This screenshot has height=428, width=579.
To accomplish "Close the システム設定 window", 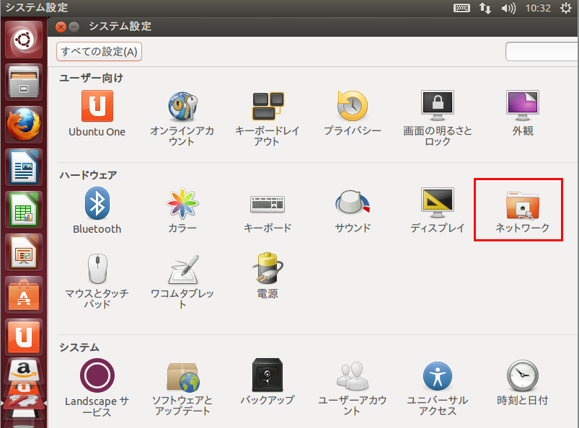I will tap(61, 27).
